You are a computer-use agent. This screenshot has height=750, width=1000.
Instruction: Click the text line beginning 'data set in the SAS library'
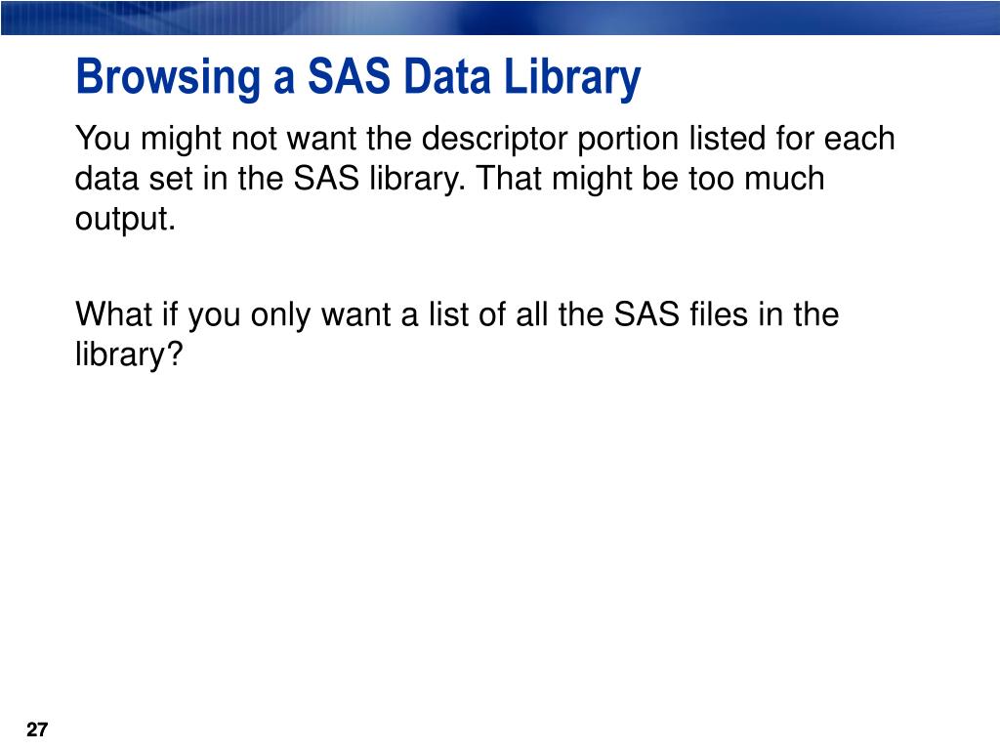[x=449, y=179]
